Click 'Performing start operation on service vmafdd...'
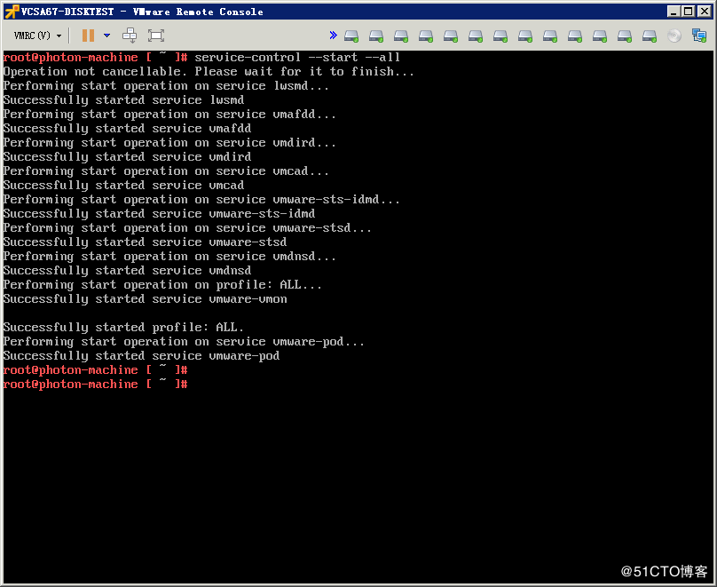Viewport: 717px width, 587px height. [x=169, y=114]
